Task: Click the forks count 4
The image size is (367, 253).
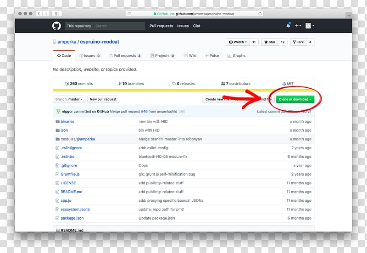Action: [310, 42]
